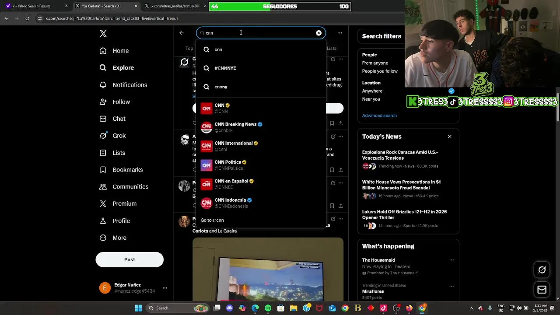Show hidden system tray icons chevron
The image size is (560, 315).
(x=471, y=308)
